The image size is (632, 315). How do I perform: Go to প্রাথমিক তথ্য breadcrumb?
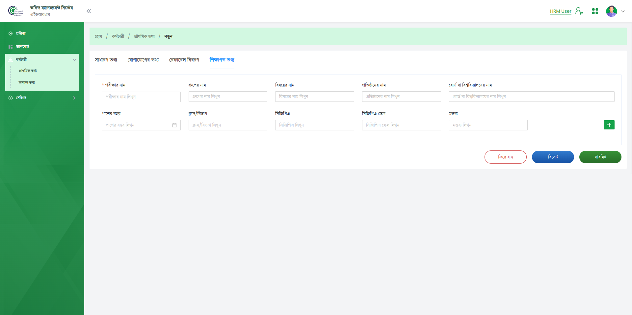pyautogui.click(x=144, y=36)
